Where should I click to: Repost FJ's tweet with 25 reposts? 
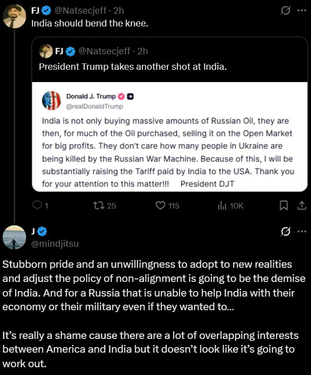(98, 205)
